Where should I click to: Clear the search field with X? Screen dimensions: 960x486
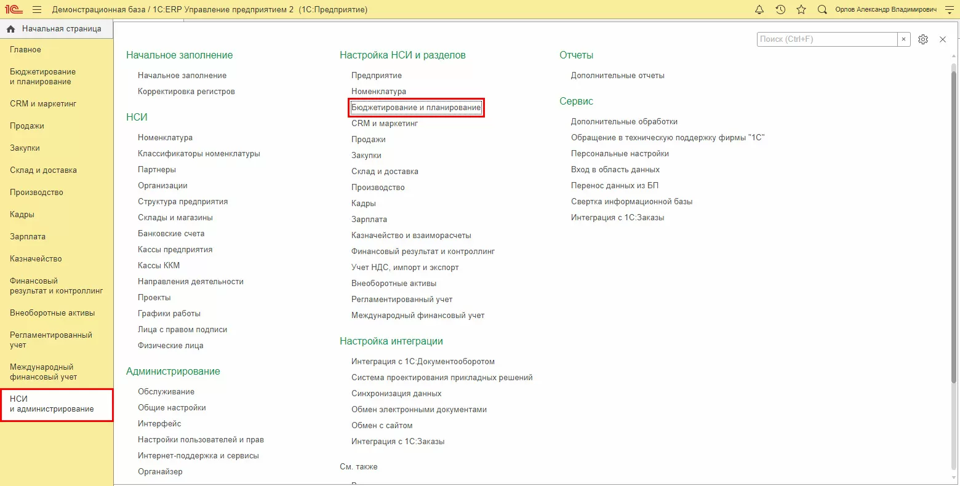click(x=903, y=39)
